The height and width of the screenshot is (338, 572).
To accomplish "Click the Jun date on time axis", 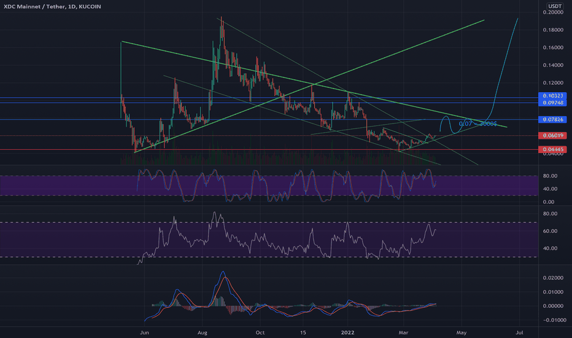I will pos(144,332).
